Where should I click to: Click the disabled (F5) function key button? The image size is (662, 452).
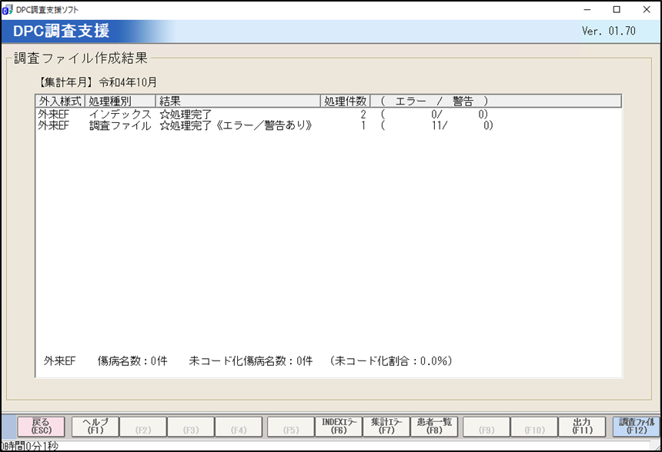click(290, 427)
